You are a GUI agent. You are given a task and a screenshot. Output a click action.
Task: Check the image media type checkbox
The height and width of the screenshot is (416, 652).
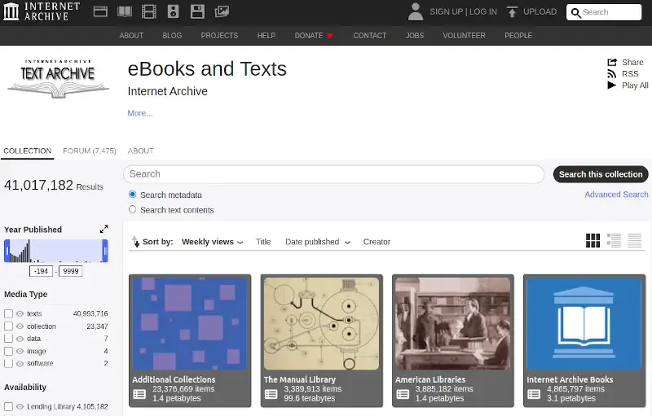[8, 351]
